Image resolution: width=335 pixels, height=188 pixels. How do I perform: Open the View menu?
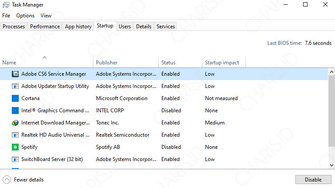pos(46,16)
